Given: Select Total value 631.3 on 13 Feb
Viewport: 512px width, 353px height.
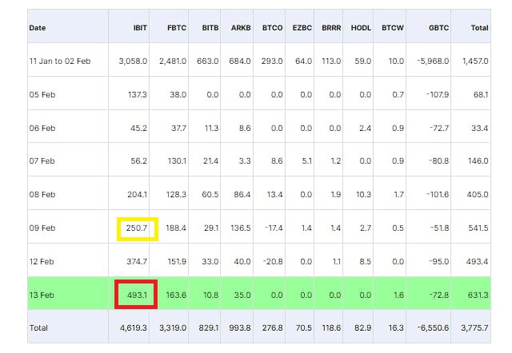Looking at the screenshot, I should coord(478,295).
